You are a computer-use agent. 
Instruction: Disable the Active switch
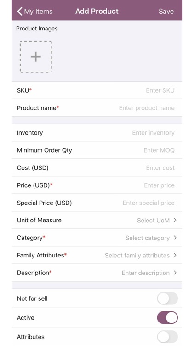tap(167, 317)
